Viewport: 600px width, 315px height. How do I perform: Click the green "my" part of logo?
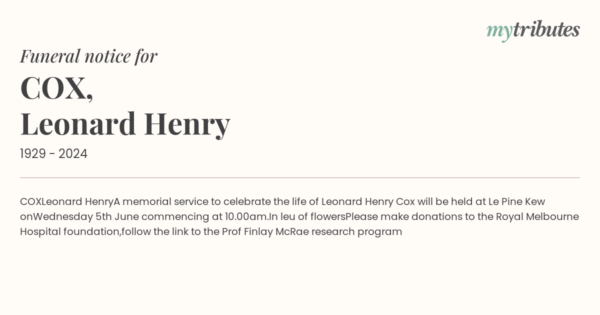click(x=499, y=32)
